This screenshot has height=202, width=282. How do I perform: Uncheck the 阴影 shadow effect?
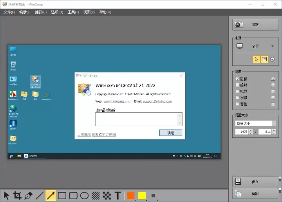[238, 79]
